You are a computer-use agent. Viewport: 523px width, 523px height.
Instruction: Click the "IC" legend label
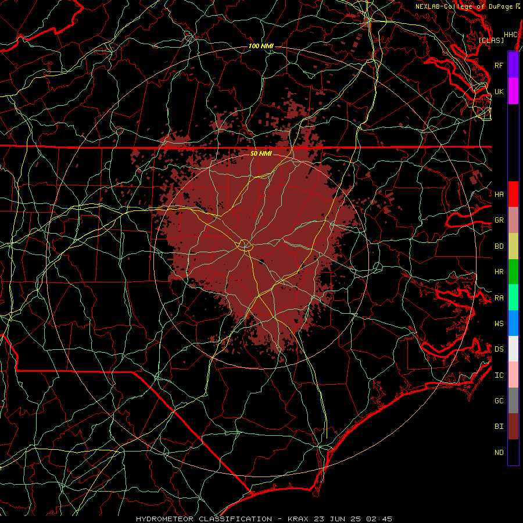coord(499,375)
